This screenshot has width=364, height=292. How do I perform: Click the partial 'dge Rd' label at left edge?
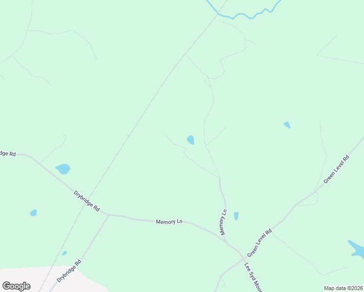tap(8, 154)
